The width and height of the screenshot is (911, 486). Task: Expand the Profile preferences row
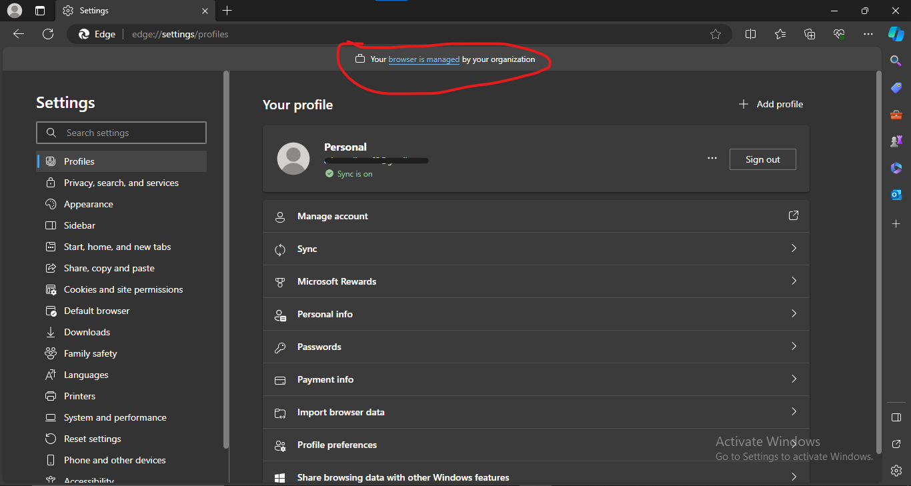pyautogui.click(x=536, y=445)
